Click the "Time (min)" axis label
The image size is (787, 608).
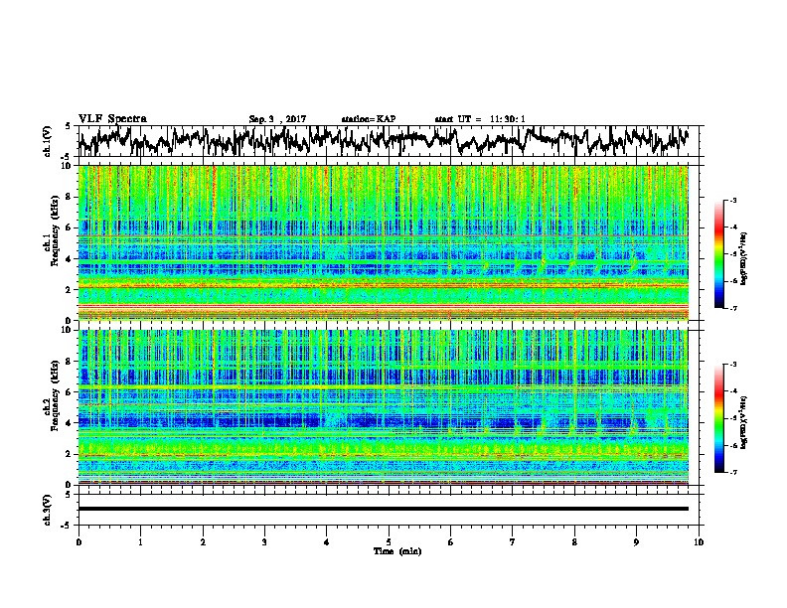pos(397,551)
